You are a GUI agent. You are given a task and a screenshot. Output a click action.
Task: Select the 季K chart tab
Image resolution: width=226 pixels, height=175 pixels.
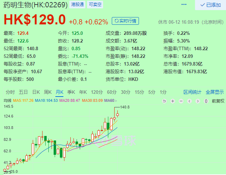point(71,92)
